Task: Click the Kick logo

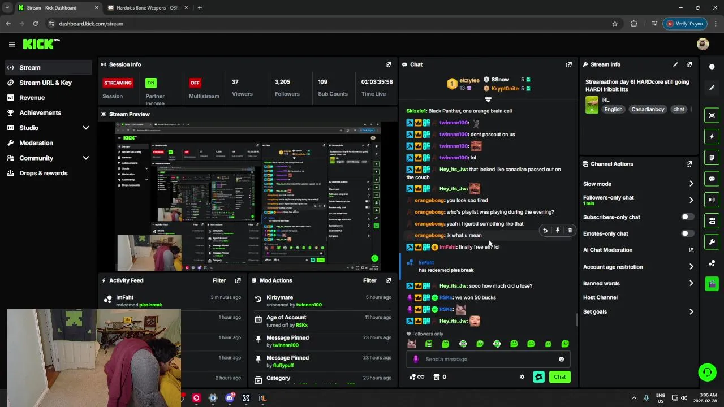Action: 41,44
